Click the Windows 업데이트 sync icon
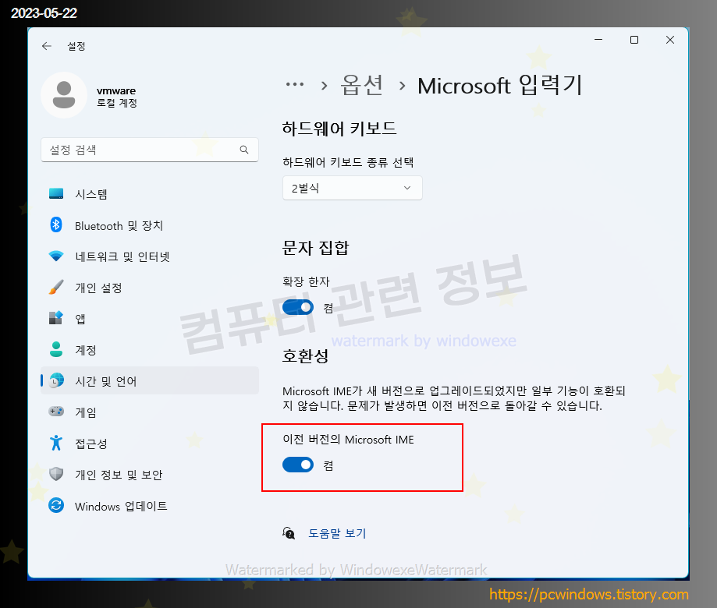 tap(56, 505)
